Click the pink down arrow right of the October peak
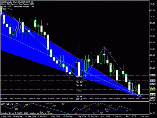This screenshot has height=118, width=157. pyautogui.click(x=110, y=53)
